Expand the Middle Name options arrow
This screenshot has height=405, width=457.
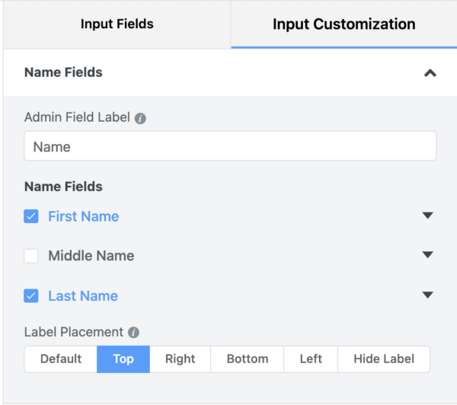(x=427, y=255)
